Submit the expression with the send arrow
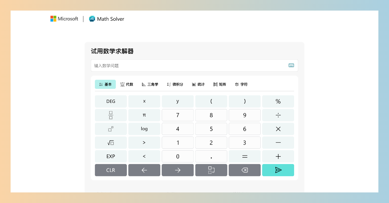This screenshot has width=389, height=203. [x=278, y=170]
